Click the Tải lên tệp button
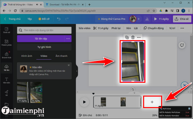 pyautogui.click(x=41, y=38)
